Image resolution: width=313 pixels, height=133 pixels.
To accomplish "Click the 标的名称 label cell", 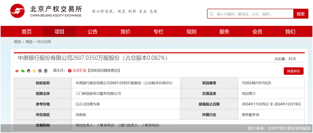I will tap(43, 83).
